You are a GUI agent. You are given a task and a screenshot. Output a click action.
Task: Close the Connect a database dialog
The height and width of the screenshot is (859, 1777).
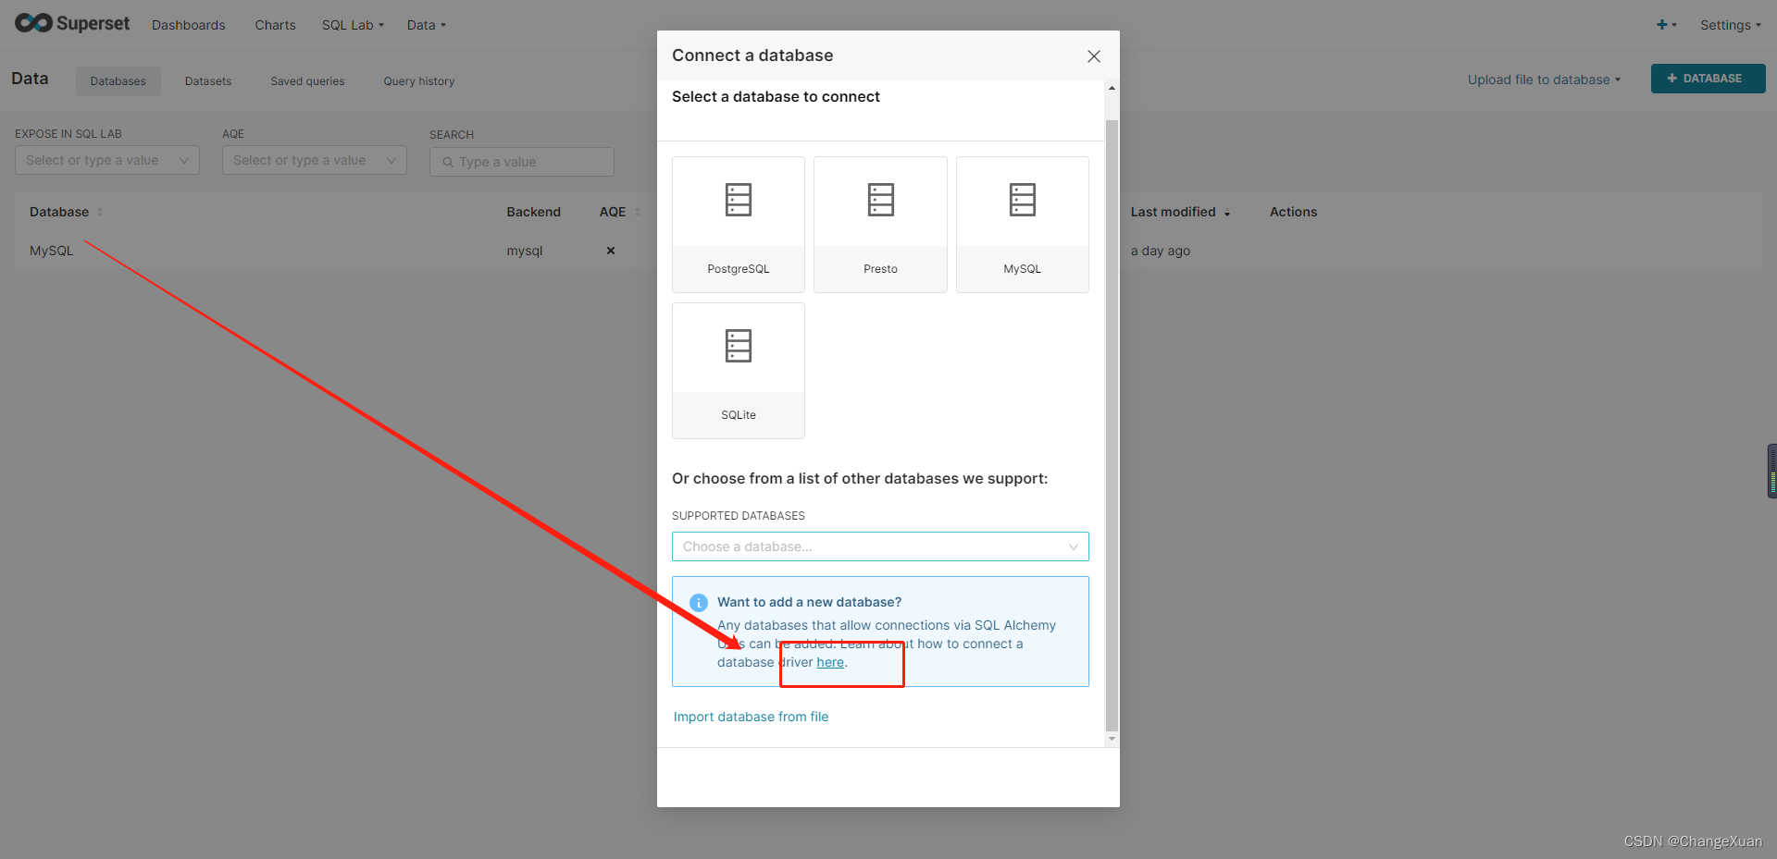pyautogui.click(x=1094, y=56)
